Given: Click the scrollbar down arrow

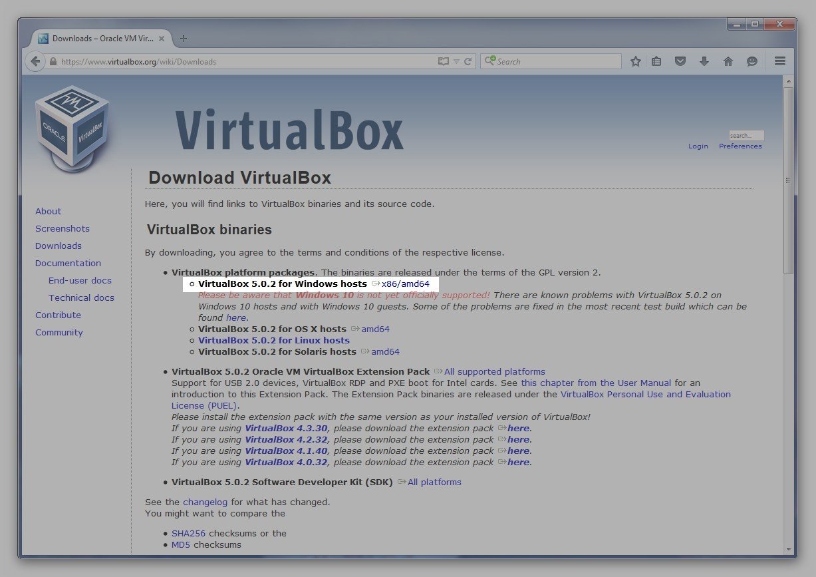Looking at the screenshot, I should pos(788,549).
